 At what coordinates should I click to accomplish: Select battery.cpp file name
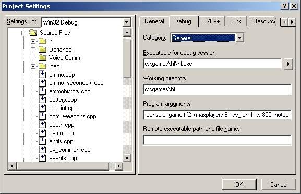63,100
